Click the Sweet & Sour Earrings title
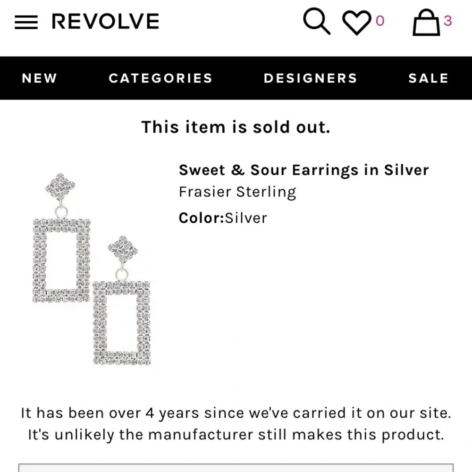472x472 pixels. click(303, 170)
